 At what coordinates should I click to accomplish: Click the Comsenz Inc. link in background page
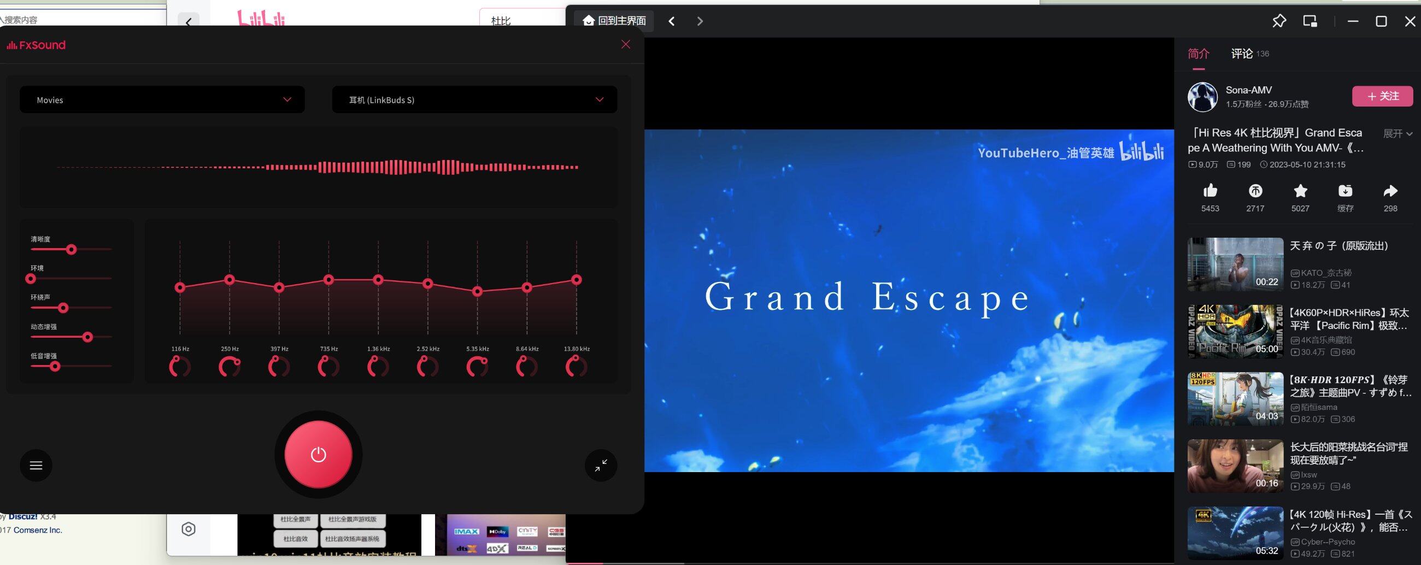tap(38, 530)
